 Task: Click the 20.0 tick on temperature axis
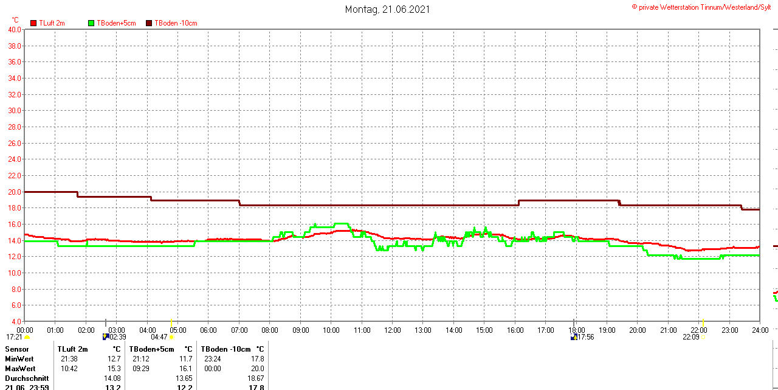15,192
